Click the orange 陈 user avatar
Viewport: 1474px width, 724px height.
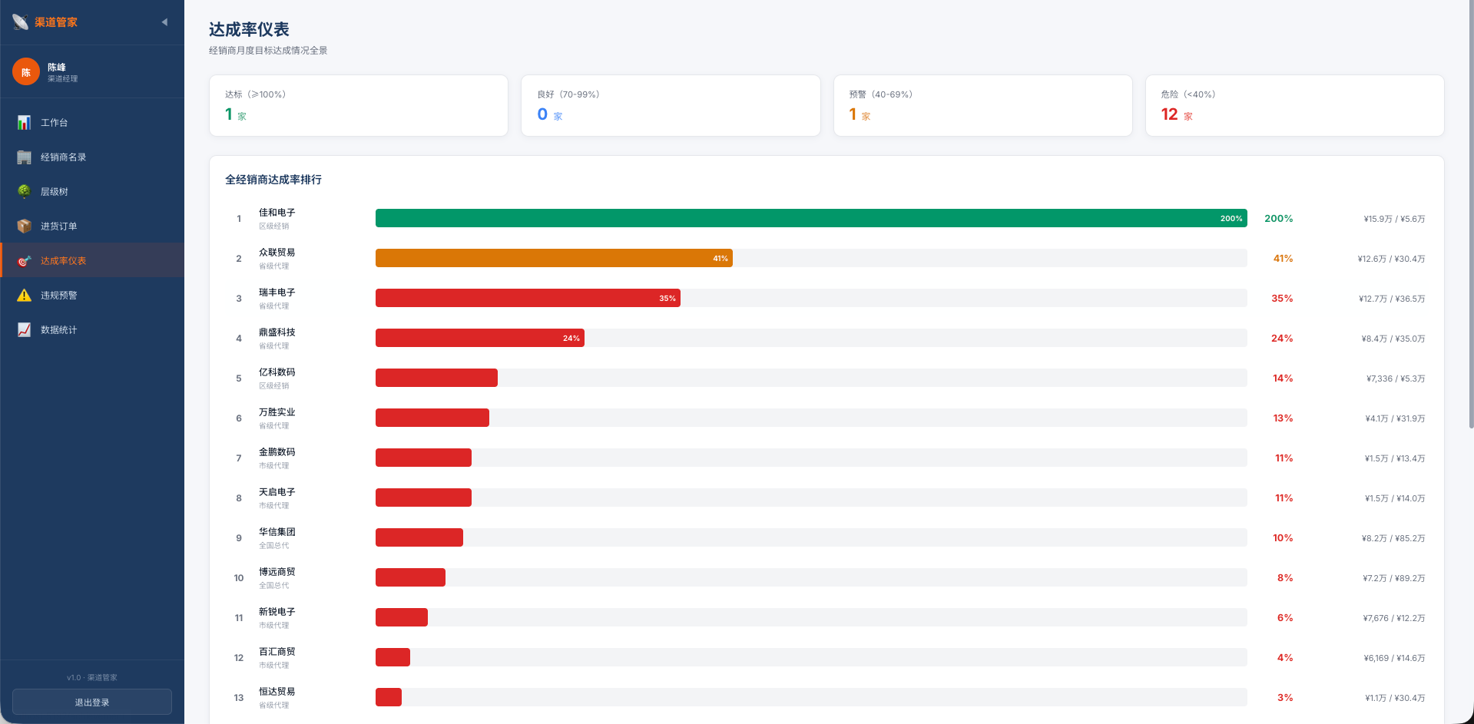[26, 72]
